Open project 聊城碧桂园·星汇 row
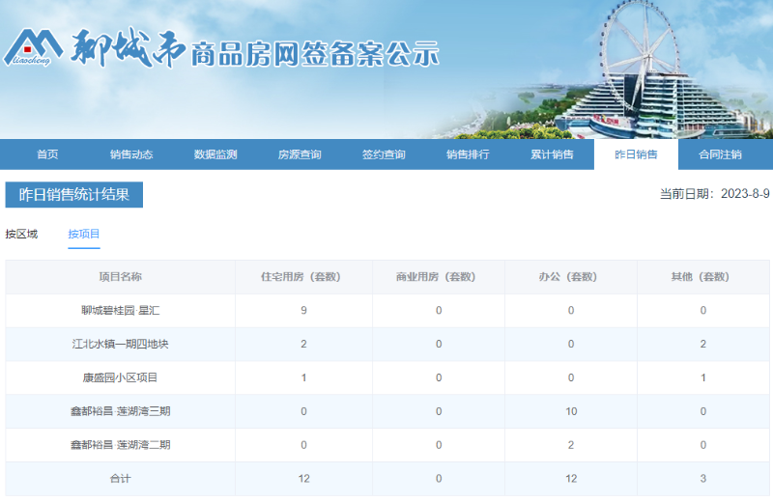Screen dimensions: 773x502 121,311
